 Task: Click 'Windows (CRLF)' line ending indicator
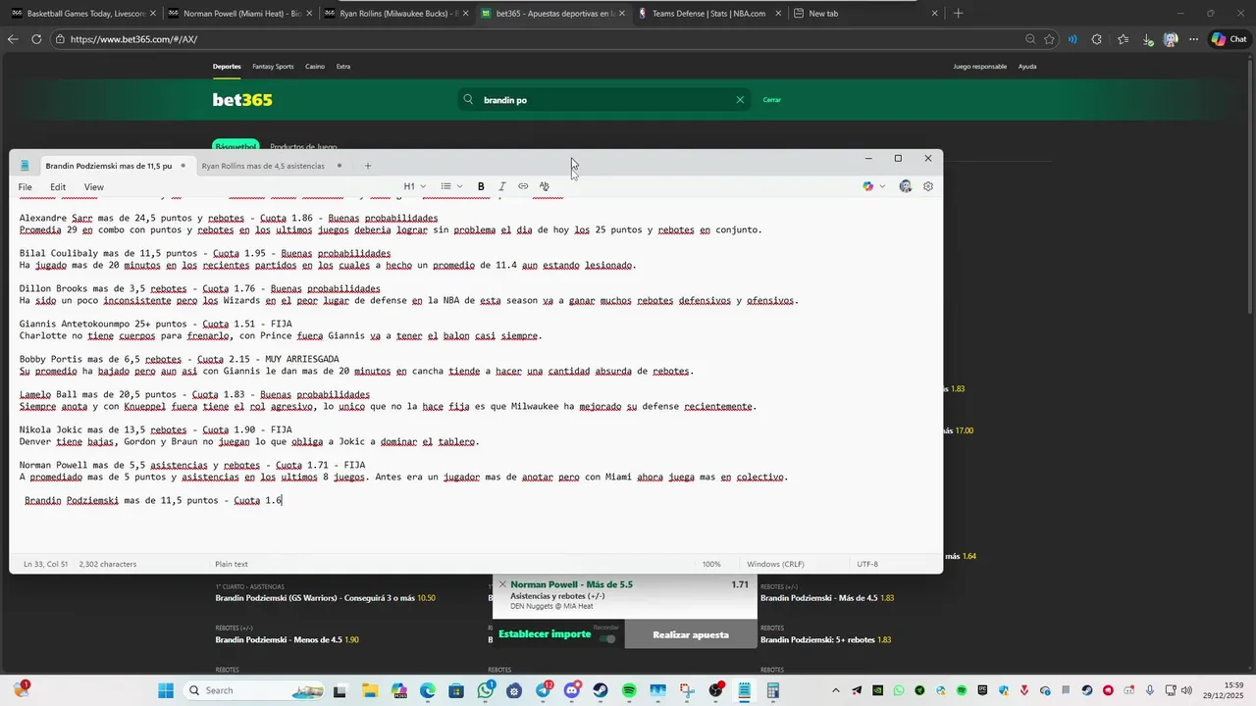(x=773, y=564)
